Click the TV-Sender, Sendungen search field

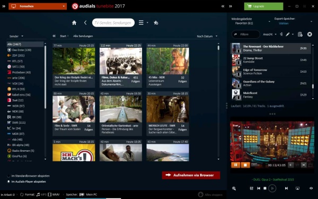click(113, 23)
